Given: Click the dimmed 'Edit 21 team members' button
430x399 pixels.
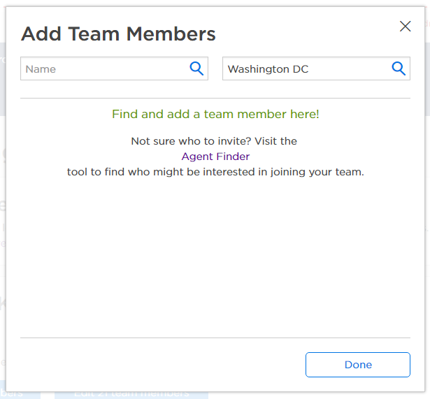Looking at the screenshot, I should (x=131, y=393).
